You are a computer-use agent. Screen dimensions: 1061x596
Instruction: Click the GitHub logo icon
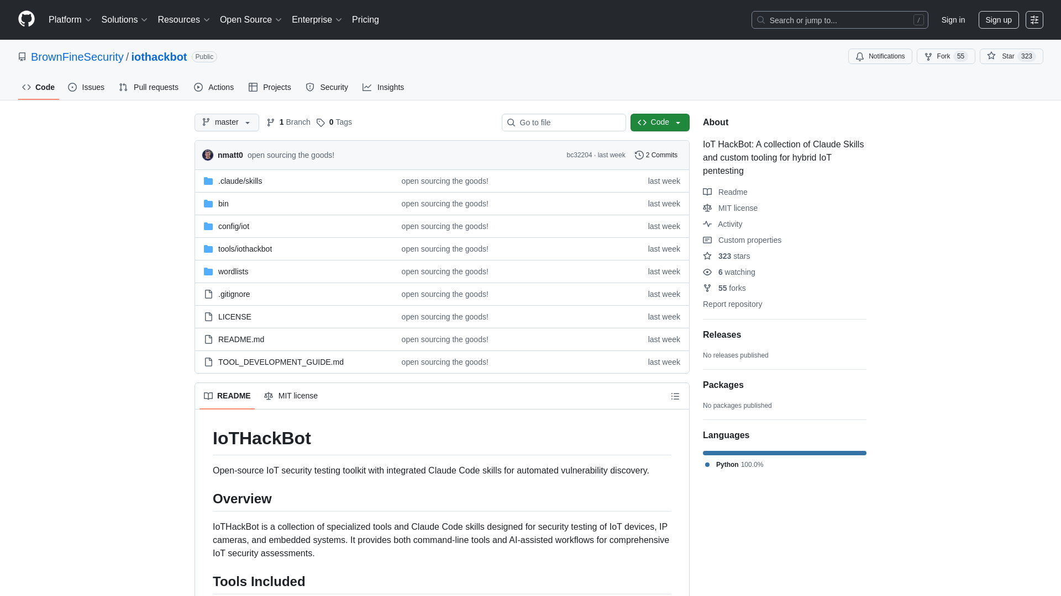coord(26,19)
